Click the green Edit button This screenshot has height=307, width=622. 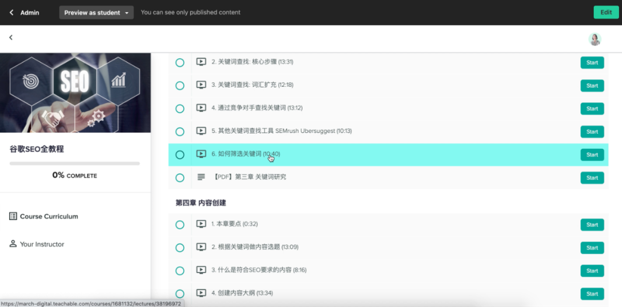pos(606,12)
